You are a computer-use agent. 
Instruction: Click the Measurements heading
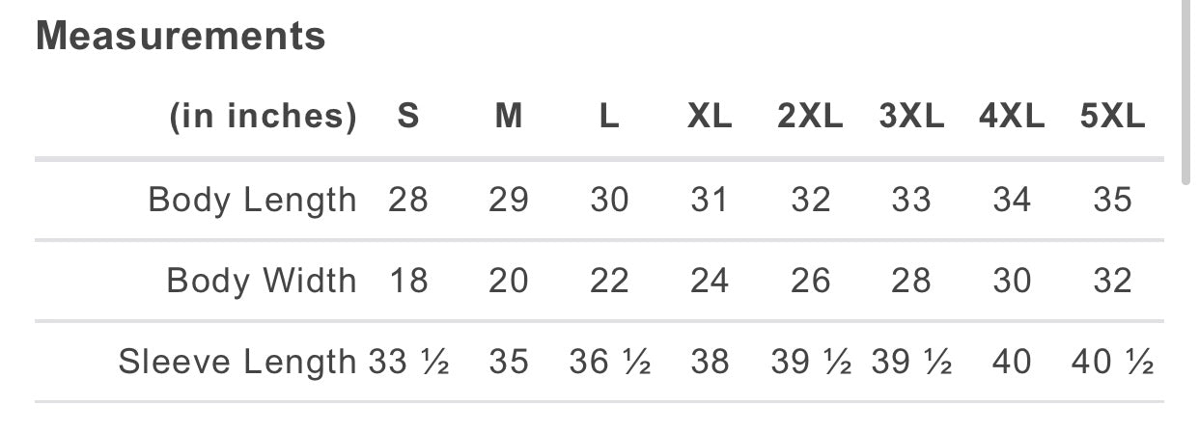coord(181,37)
